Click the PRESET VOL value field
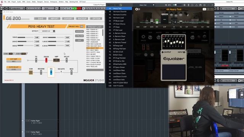 pos(81,26)
